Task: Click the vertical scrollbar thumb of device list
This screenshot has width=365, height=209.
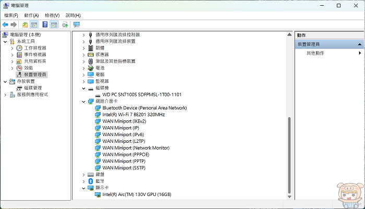Action: pyautogui.click(x=289, y=155)
